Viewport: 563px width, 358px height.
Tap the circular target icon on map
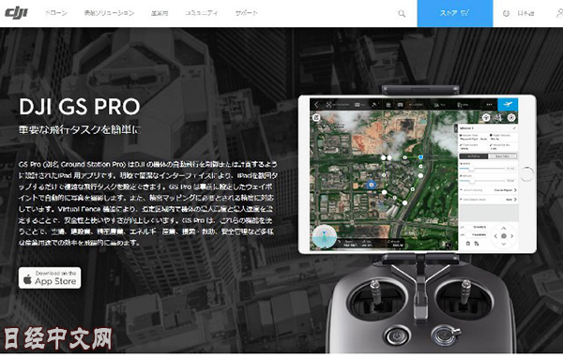(511, 117)
